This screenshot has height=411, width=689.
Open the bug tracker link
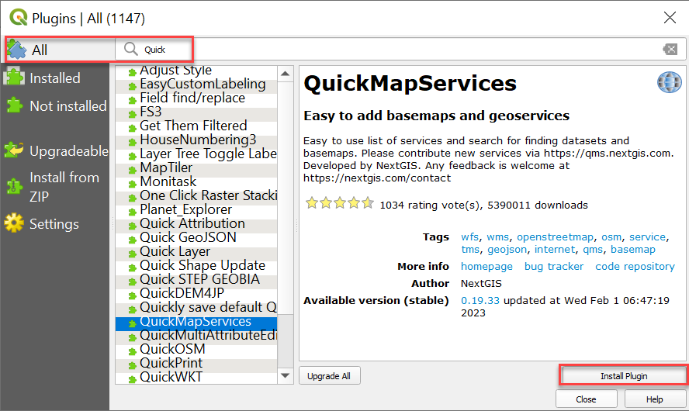553,266
